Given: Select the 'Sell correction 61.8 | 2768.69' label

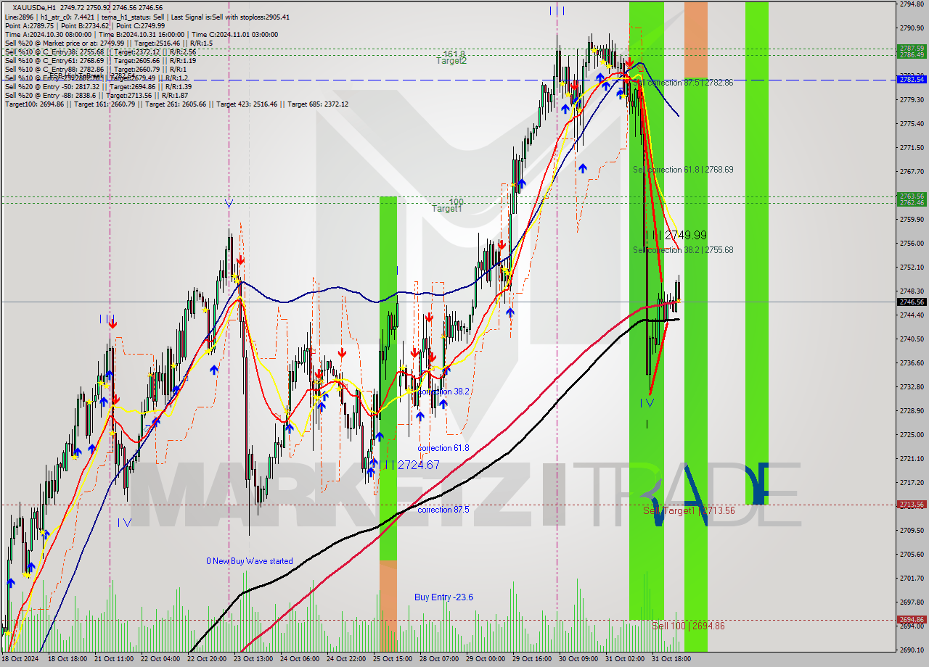Looking at the screenshot, I should click(x=683, y=170).
